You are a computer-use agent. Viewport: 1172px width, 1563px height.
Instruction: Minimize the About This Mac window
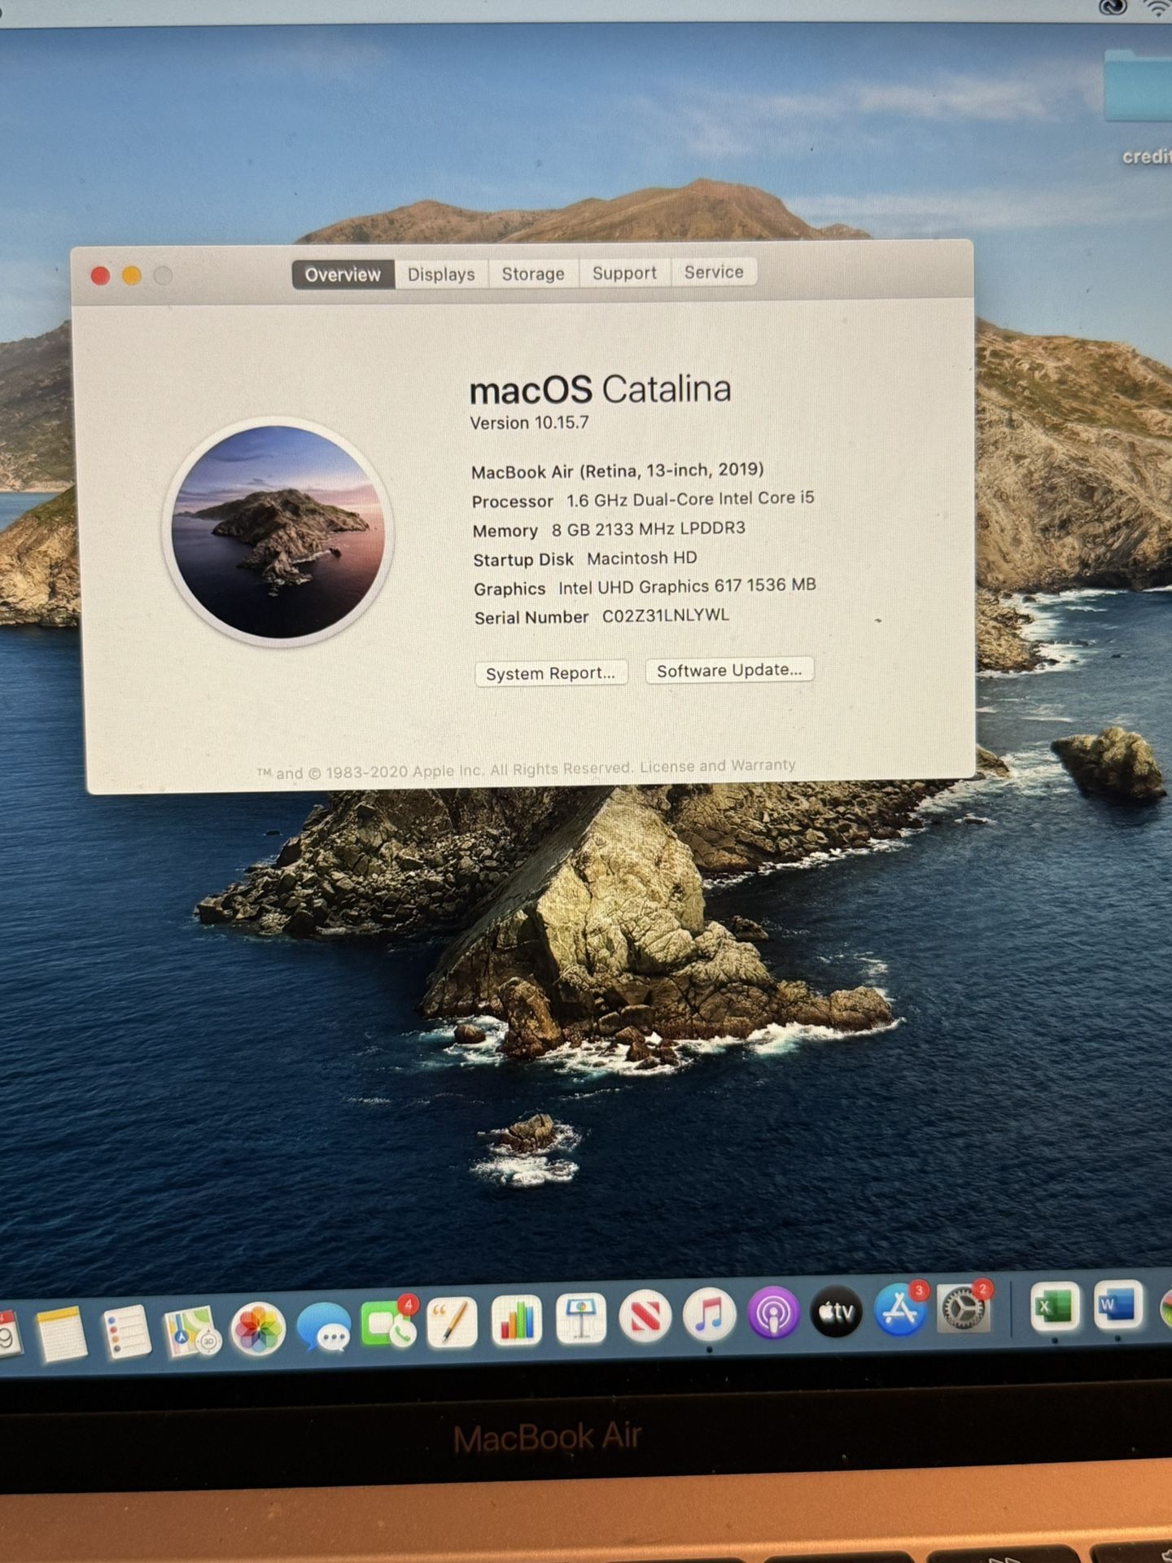click(x=131, y=276)
